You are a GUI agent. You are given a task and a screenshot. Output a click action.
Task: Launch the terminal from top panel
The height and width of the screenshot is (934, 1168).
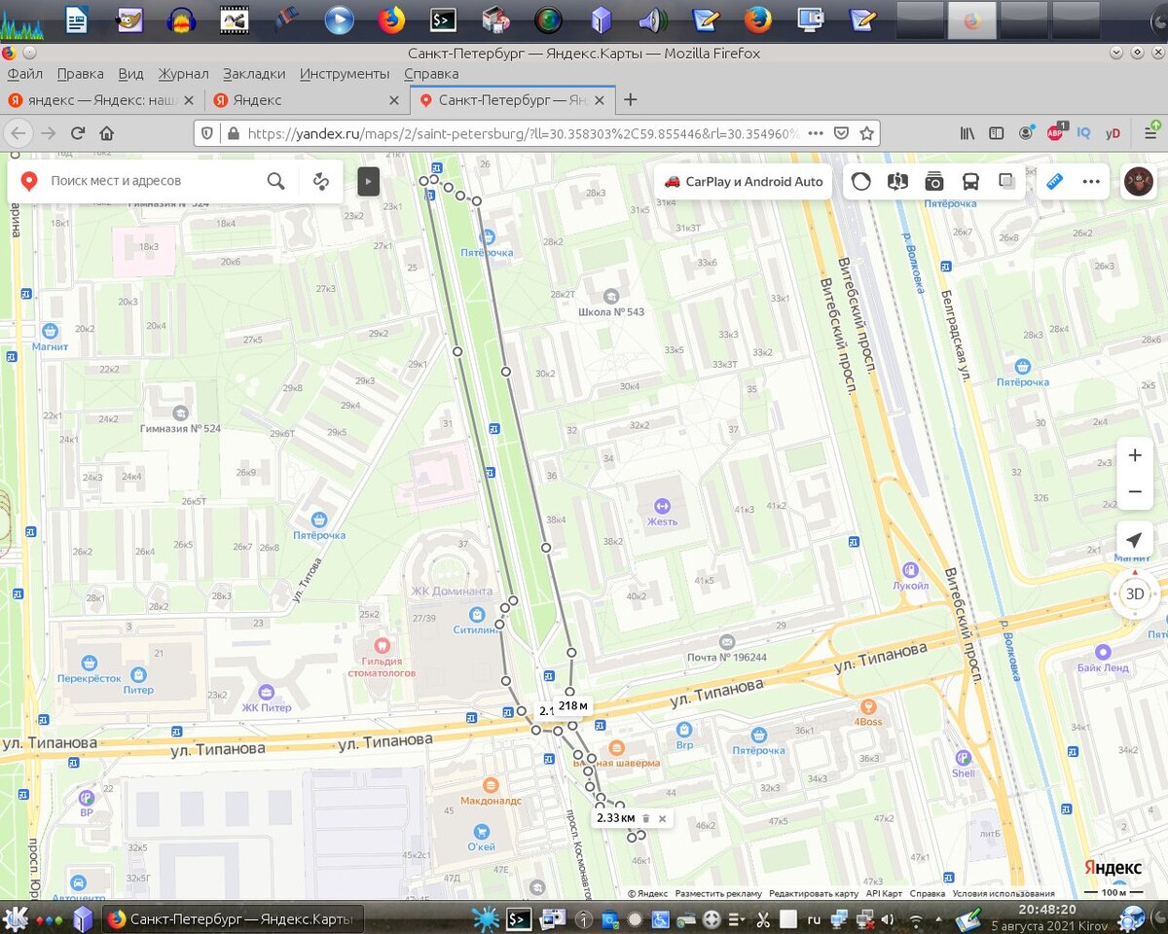tap(443, 18)
